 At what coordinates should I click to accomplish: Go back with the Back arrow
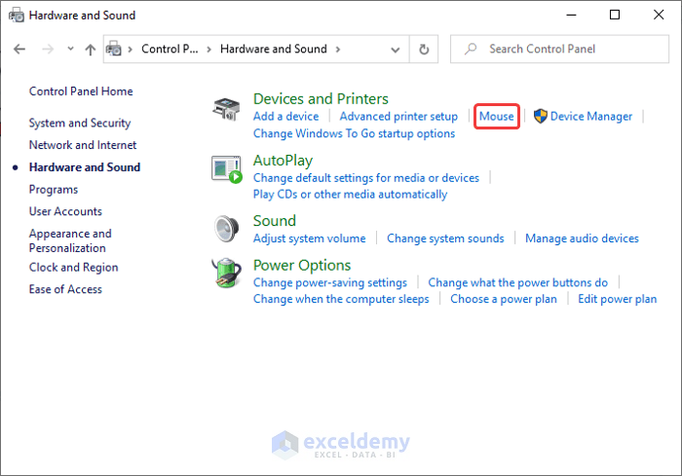[x=20, y=49]
